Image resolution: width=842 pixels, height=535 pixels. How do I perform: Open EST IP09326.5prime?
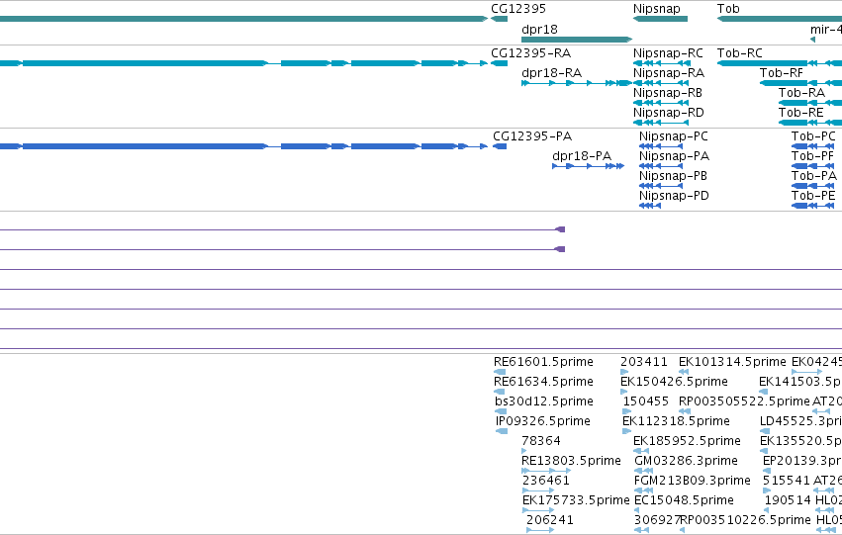543,421
